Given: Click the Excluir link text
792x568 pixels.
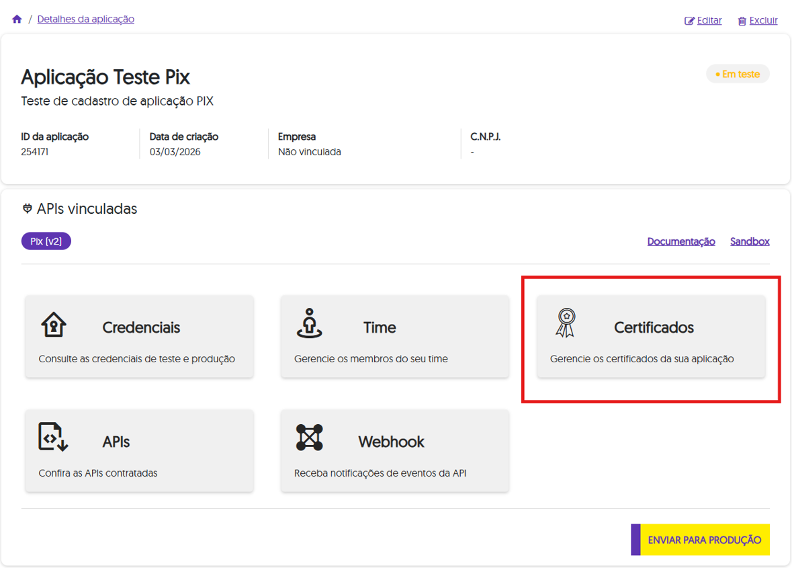Looking at the screenshot, I should coord(763,21).
